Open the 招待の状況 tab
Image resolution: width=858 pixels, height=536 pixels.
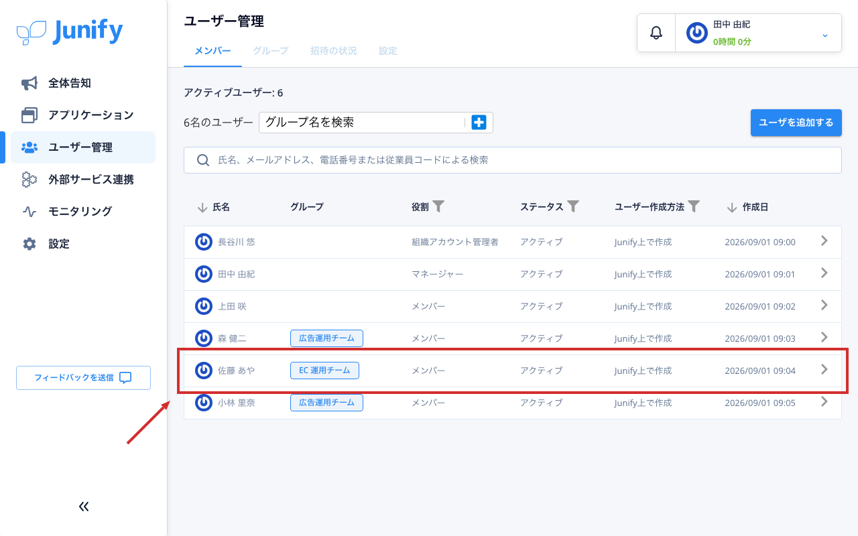tap(334, 51)
